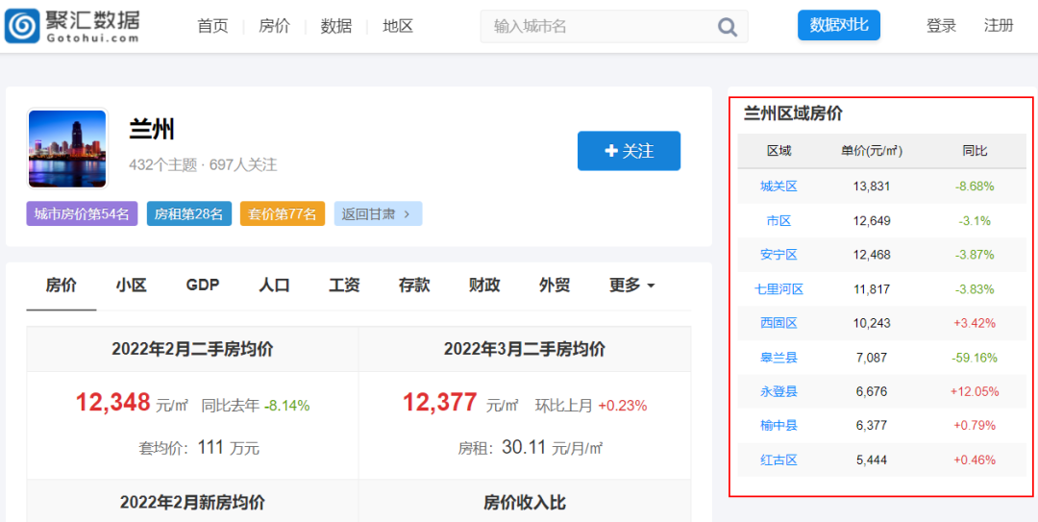Click 13,831 price in 城关区 row

tap(872, 186)
